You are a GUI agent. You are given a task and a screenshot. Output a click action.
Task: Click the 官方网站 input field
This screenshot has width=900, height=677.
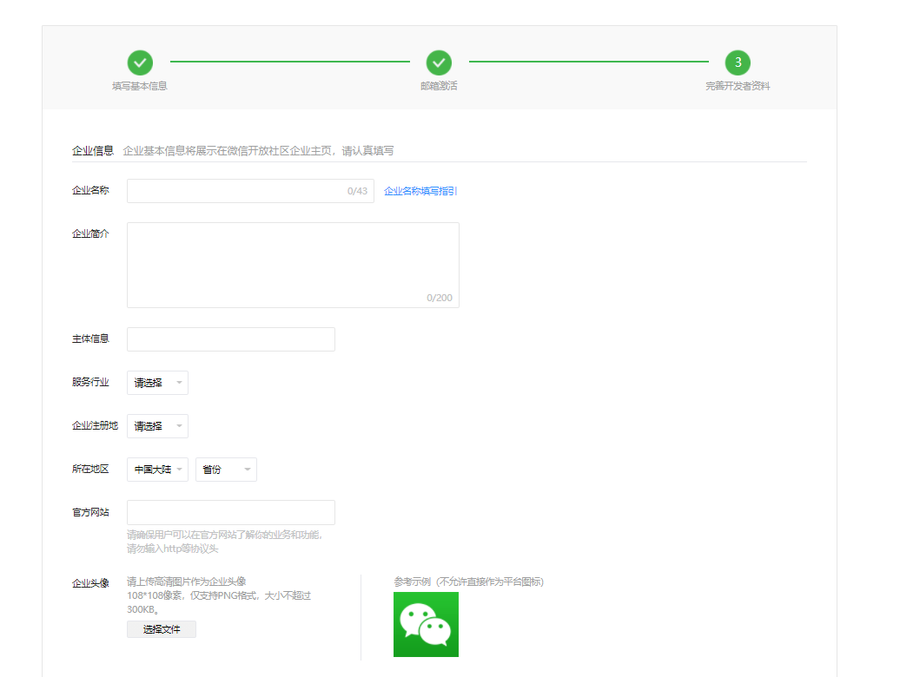(x=230, y=512)
